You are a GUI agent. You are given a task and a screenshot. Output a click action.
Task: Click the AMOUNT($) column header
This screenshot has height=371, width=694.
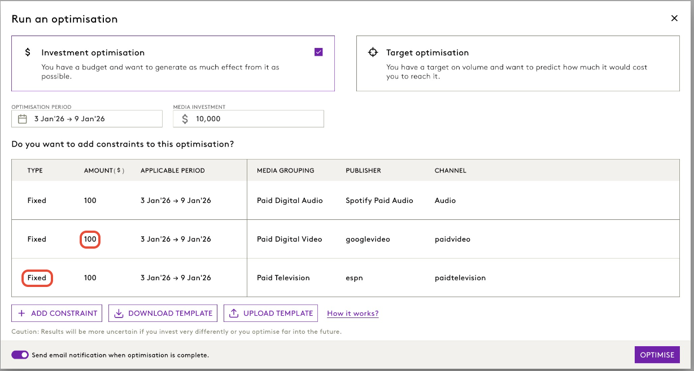coord(104,170)
